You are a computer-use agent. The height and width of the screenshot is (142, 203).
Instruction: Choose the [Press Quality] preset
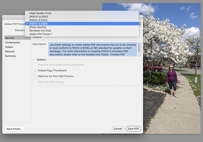pyautogui.click(x=82, y=27)
